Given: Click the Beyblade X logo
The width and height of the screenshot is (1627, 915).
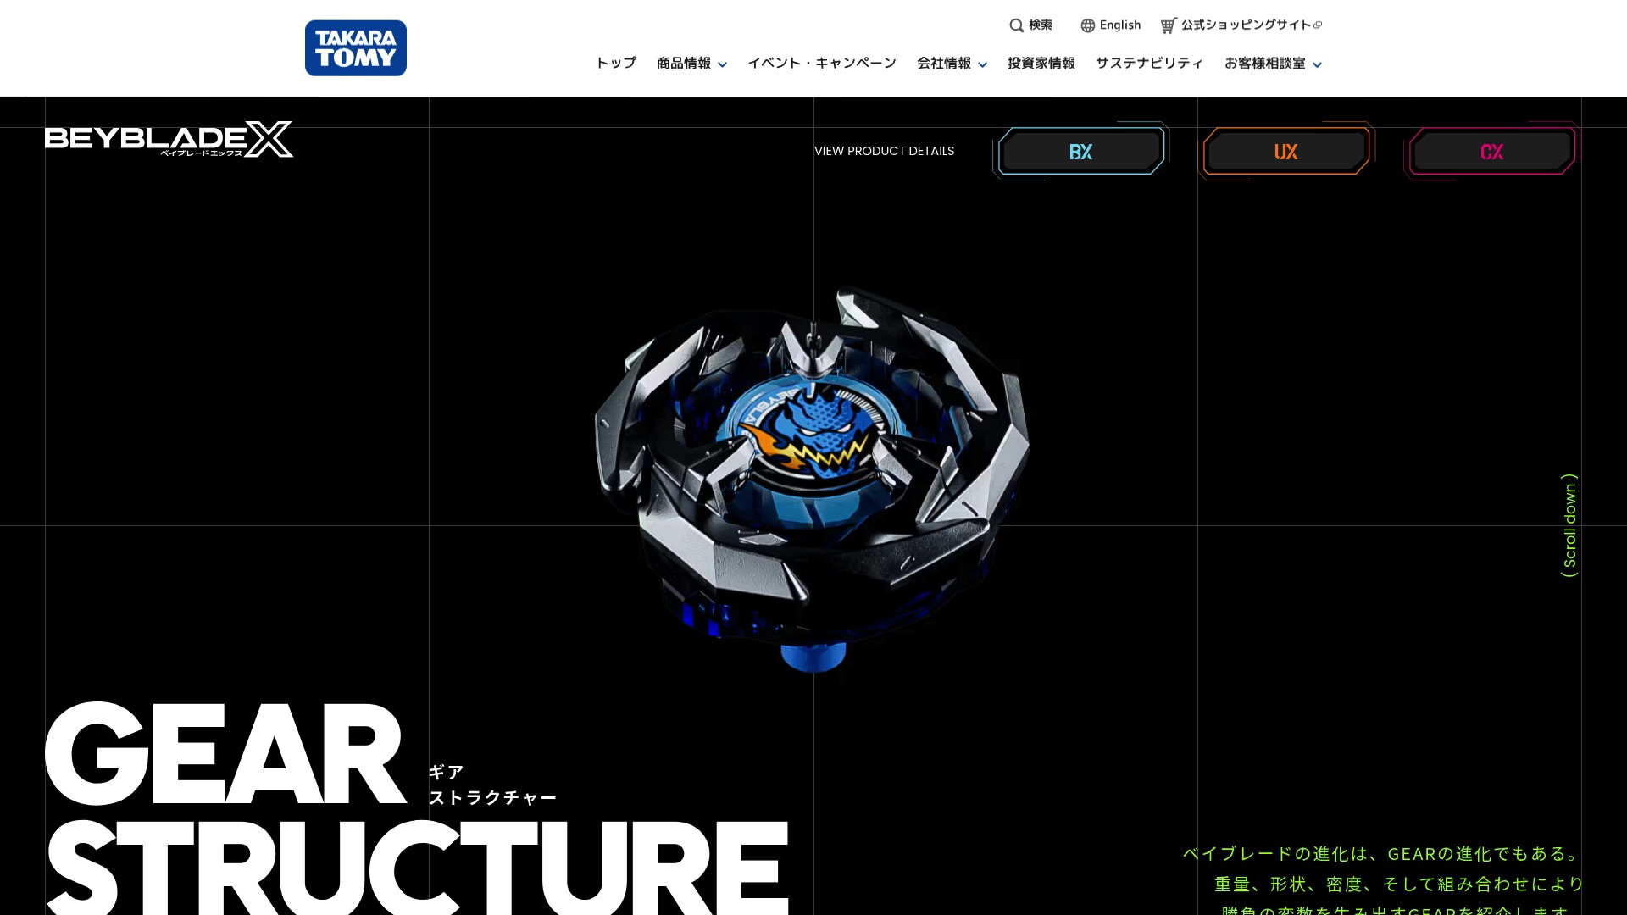Looking at the screenshot, I should click(169, 139).
